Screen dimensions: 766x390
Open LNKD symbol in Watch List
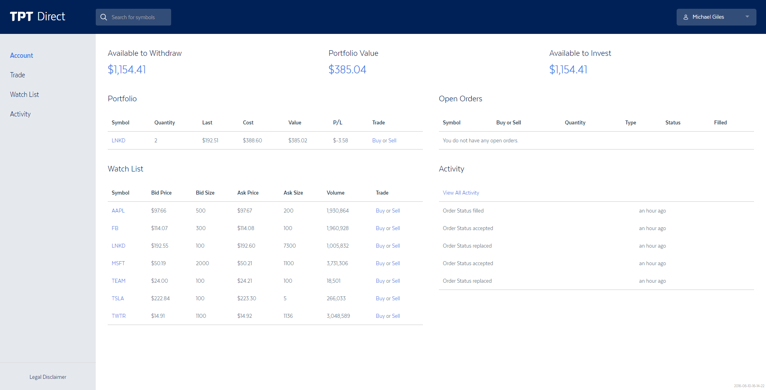click(118, 246)
